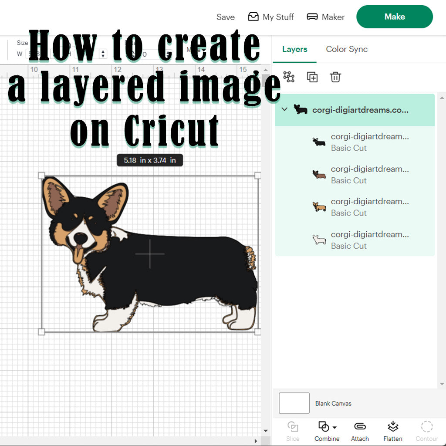Duplicate the selected layer

[x=312, y=77]
